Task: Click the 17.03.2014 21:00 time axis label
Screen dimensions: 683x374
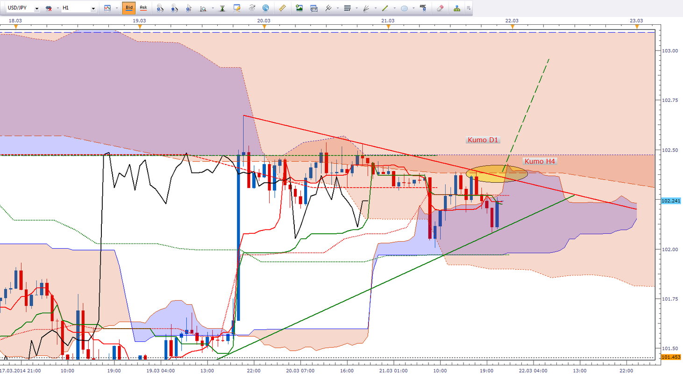Action: tap(21, 370)
